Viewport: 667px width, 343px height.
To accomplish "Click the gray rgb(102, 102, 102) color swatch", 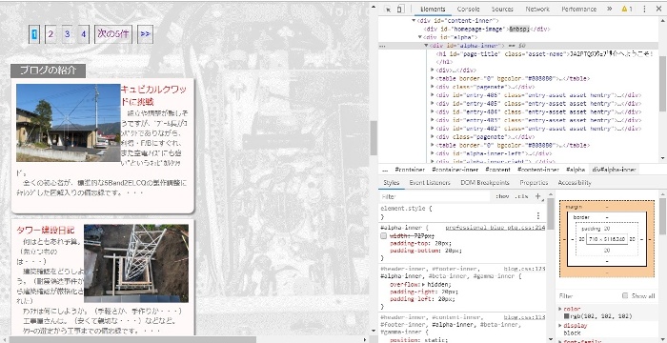I will [567, 316].
